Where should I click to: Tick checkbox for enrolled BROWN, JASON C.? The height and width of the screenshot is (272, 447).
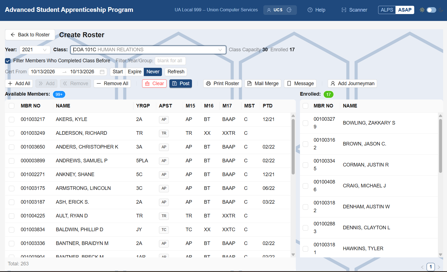pos(305,144)
